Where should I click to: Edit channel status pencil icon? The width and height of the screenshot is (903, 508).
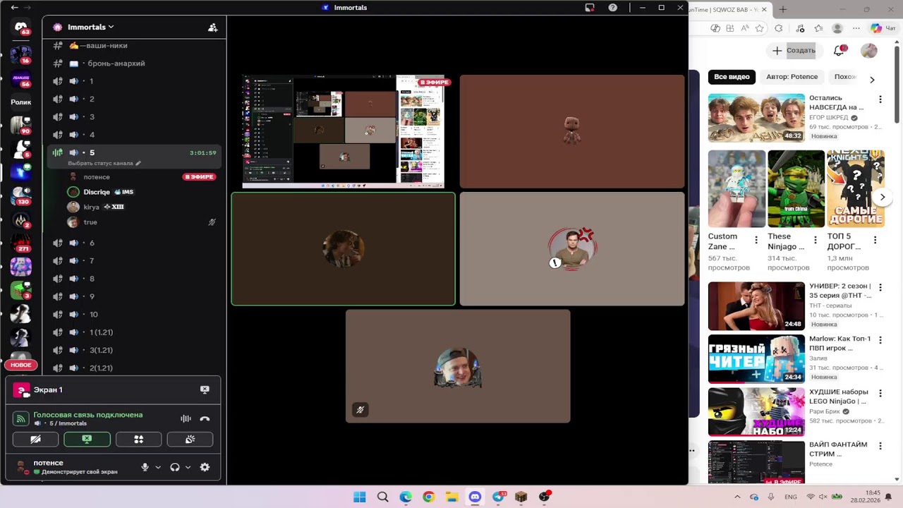[x=138, y=163]
